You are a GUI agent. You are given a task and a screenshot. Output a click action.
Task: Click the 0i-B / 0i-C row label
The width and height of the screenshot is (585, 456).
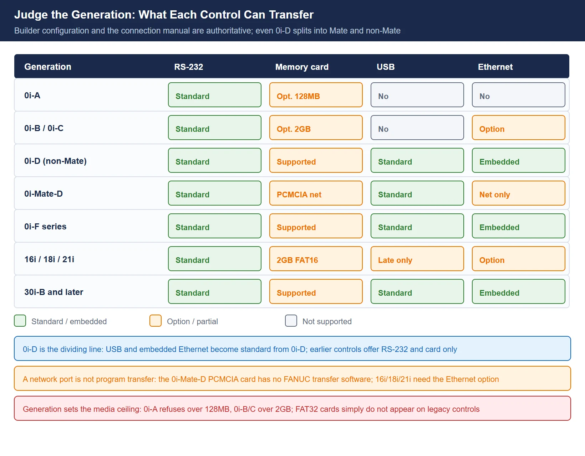point(44,128)
